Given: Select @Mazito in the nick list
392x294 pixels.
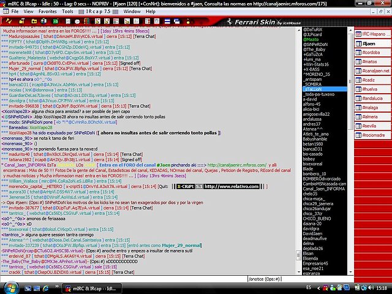Looking at the screenshot, I should (311, 39).
